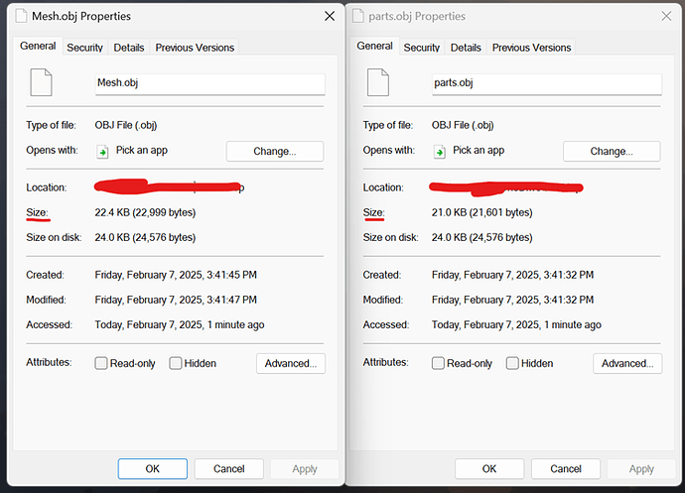Close the Mesh.obj Properties window

pyautogui.click(x=329, y=16)
